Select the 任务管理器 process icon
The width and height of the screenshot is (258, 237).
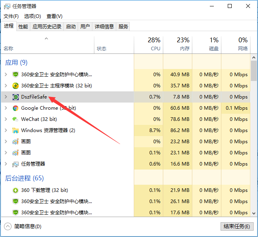coord(16,164)
